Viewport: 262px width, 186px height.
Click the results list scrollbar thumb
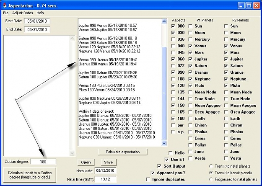[164, 93]
